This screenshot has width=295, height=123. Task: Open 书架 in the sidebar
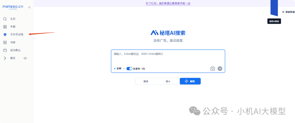pos(13,43)
